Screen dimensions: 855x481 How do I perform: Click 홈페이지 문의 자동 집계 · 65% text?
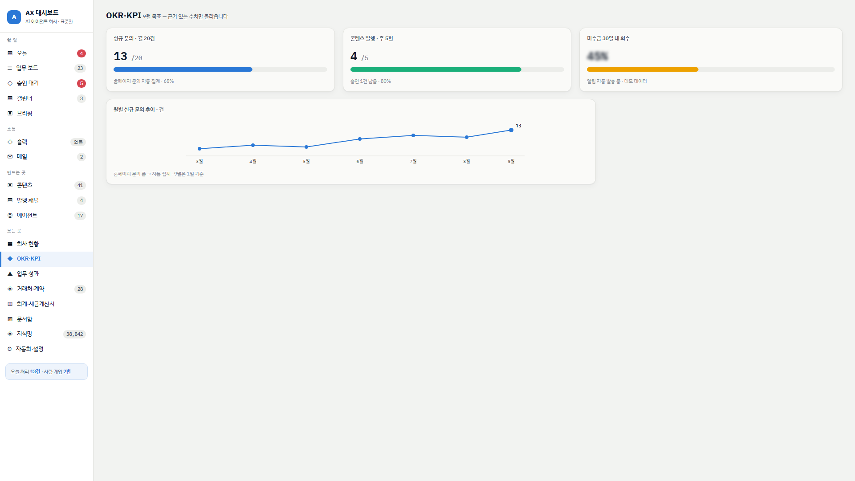click(143, 82)
